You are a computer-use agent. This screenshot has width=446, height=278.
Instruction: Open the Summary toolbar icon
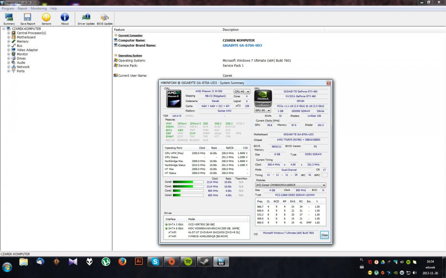click(9, 19)
